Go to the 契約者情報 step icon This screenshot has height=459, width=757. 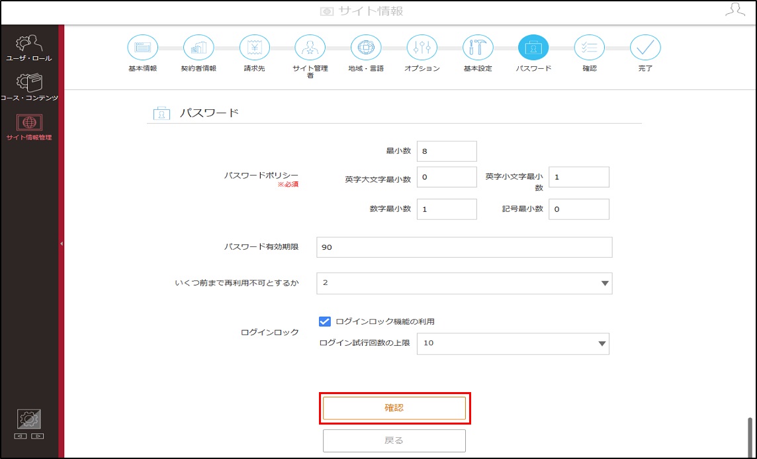coord(199,47)
